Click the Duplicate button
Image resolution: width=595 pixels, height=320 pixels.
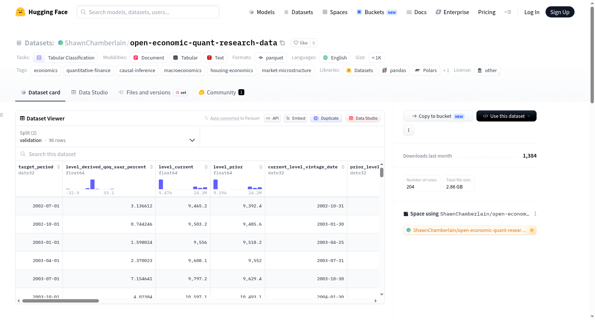pos(326,118)
